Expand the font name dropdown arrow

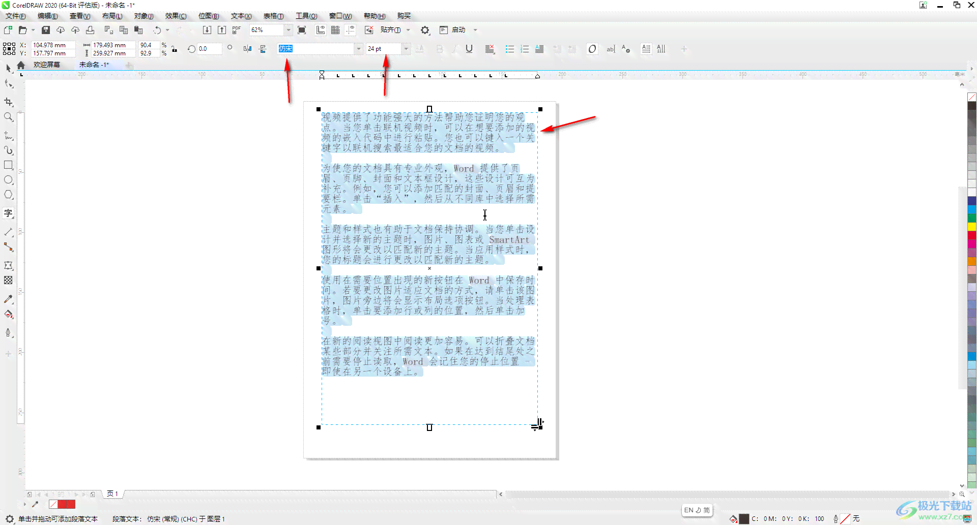pyautogui.click(x=359, y=49)
